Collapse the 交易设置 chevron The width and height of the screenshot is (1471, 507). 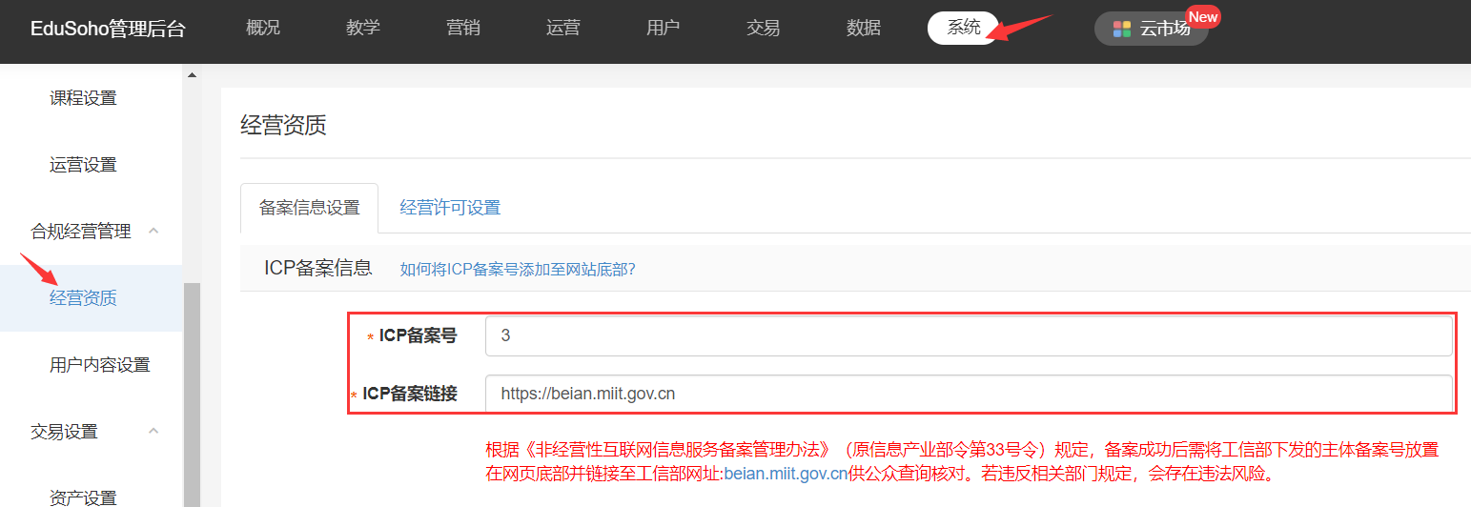153,431
